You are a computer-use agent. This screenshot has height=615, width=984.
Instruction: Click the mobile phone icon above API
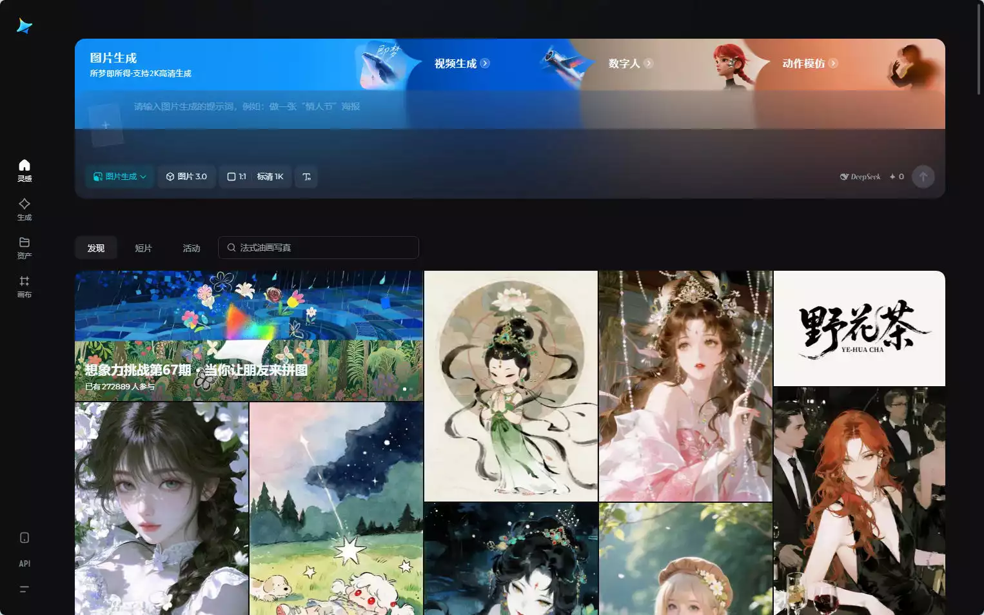pos(24,537)
